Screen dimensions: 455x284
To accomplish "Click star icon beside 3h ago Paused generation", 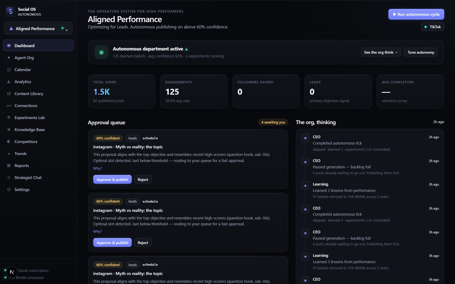I will click(x=305, y=233).
